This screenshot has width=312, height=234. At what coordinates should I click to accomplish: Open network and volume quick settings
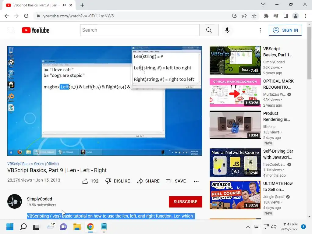click(x=270, y=227)
